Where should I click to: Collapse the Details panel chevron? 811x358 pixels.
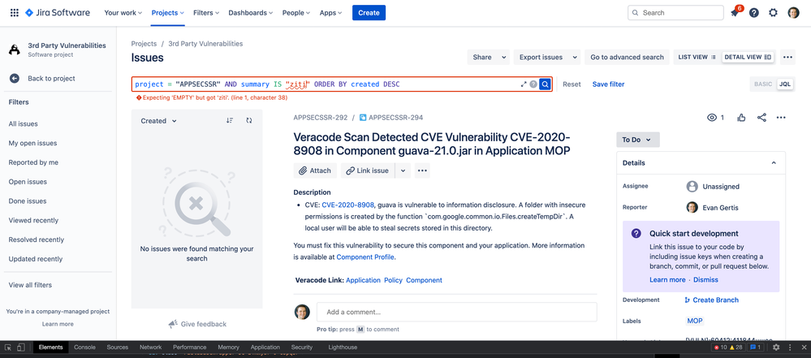click(774, 163)
